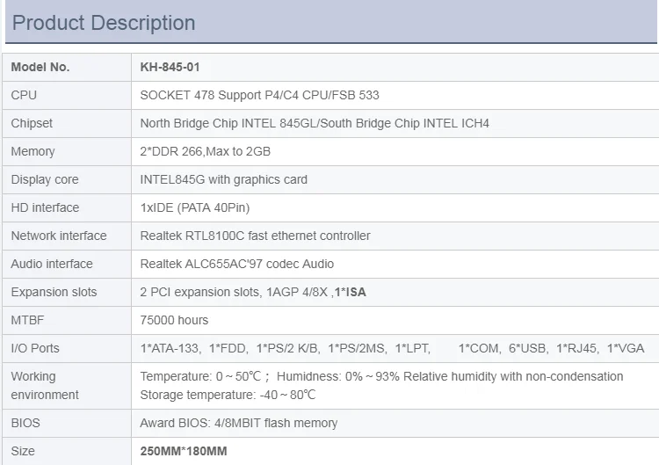Click the bold 1*ISA expansion slot text
Viewport: 659px width, 465px height.
(350, 292)
